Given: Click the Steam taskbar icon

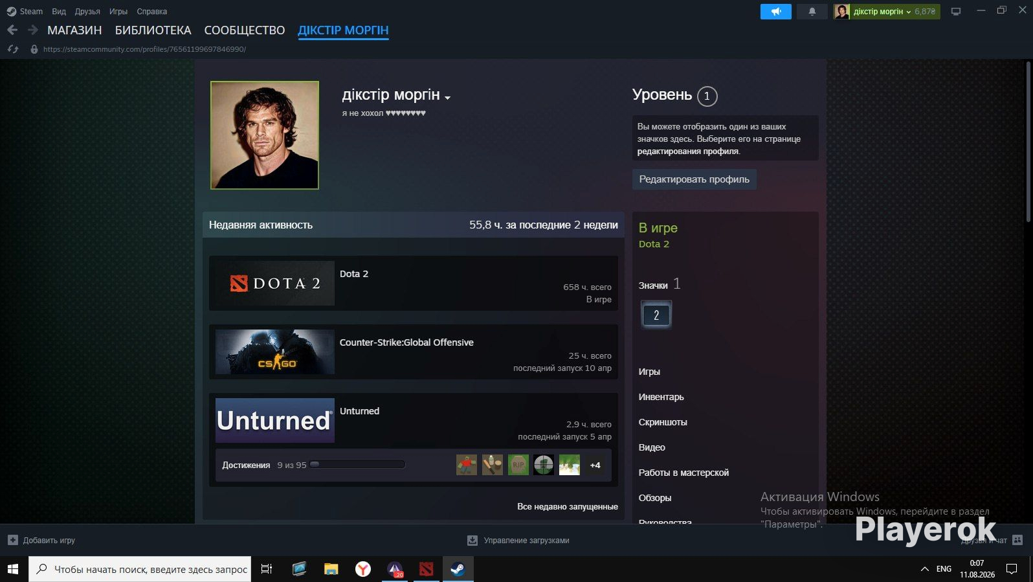Looking at the screenshot, I should coord(458,569).
